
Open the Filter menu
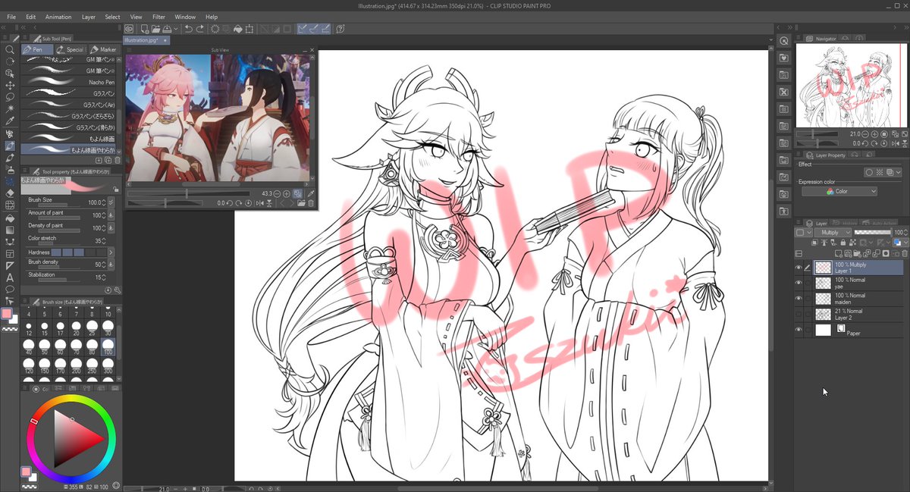click(x=158, y=17)
